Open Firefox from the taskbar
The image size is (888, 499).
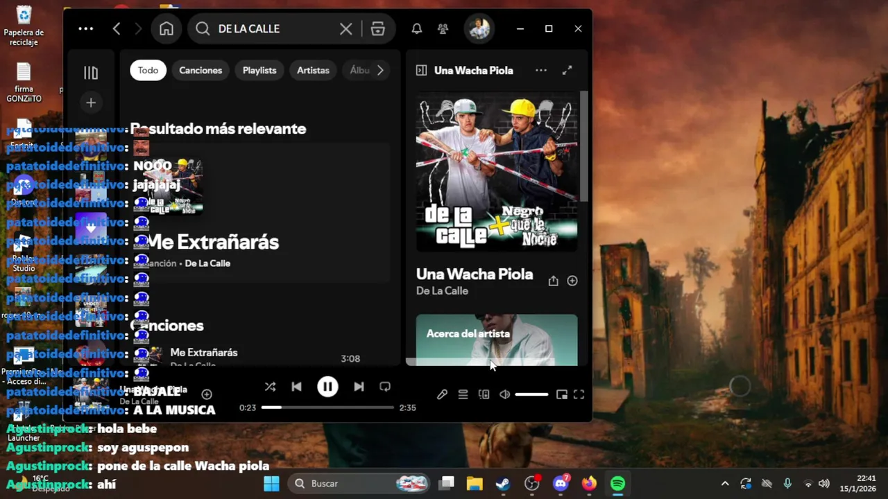point(589,484)
